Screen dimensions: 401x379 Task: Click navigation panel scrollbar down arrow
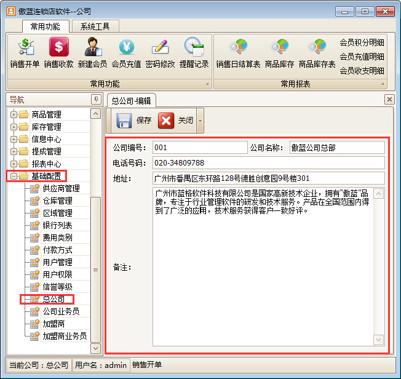click(95, 348)
